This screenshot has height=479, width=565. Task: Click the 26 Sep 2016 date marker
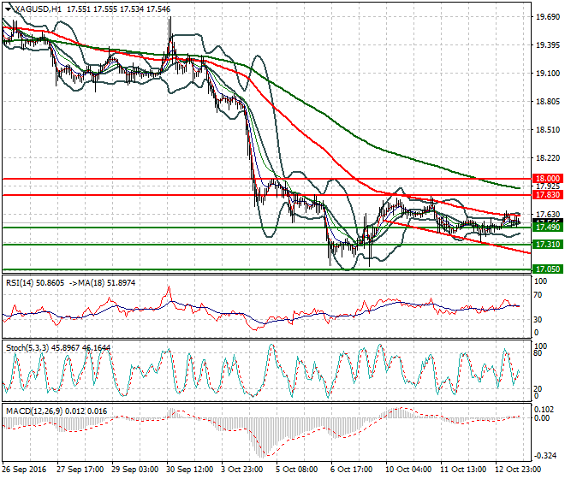pos(25,470)
